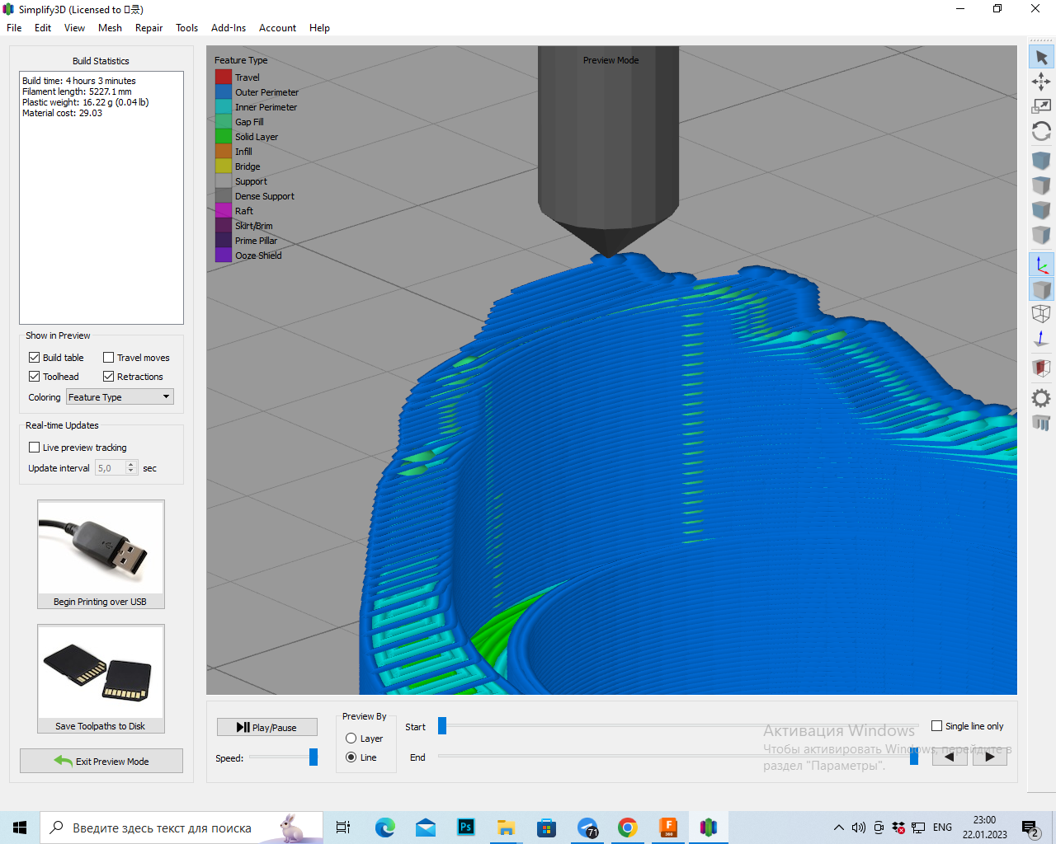Viewport: 1056px width, 844px height.
Task: Open the Add-Ins menu
Action: click(229, 28)
